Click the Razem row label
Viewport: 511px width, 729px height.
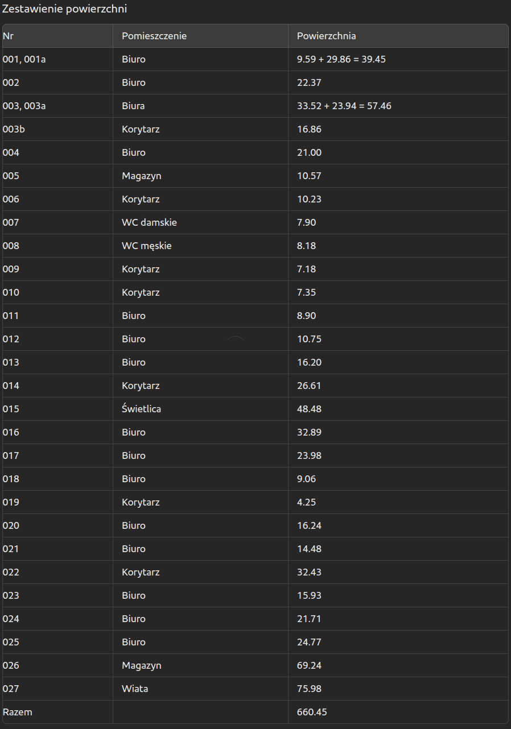coord(18,712)
